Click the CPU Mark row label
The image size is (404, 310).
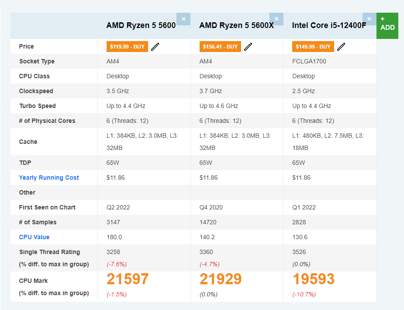(x=34, y=281)
